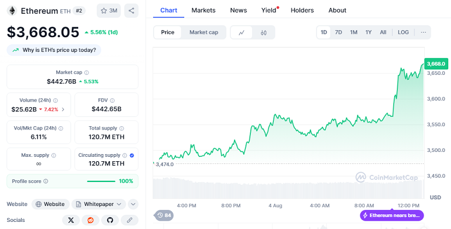The width and height of the screenshot is (451, 229).
Task: Click Circulating supply info icon
Action: [125, 155]
